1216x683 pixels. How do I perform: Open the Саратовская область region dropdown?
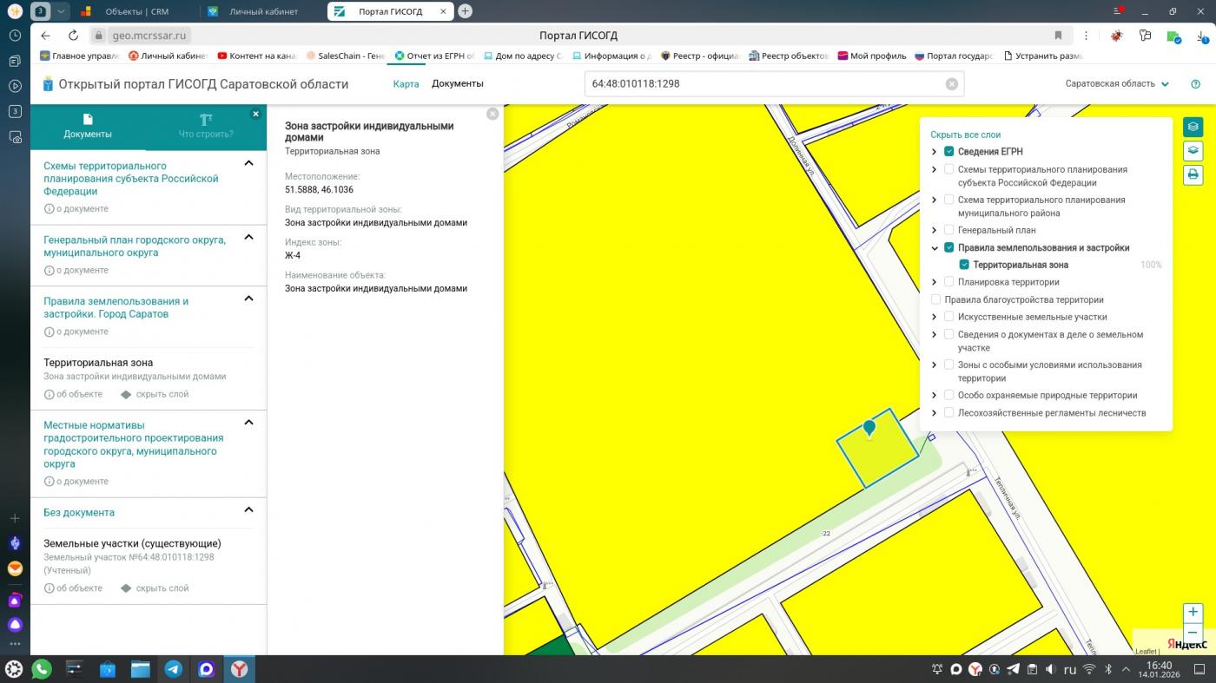(1117, 84)
